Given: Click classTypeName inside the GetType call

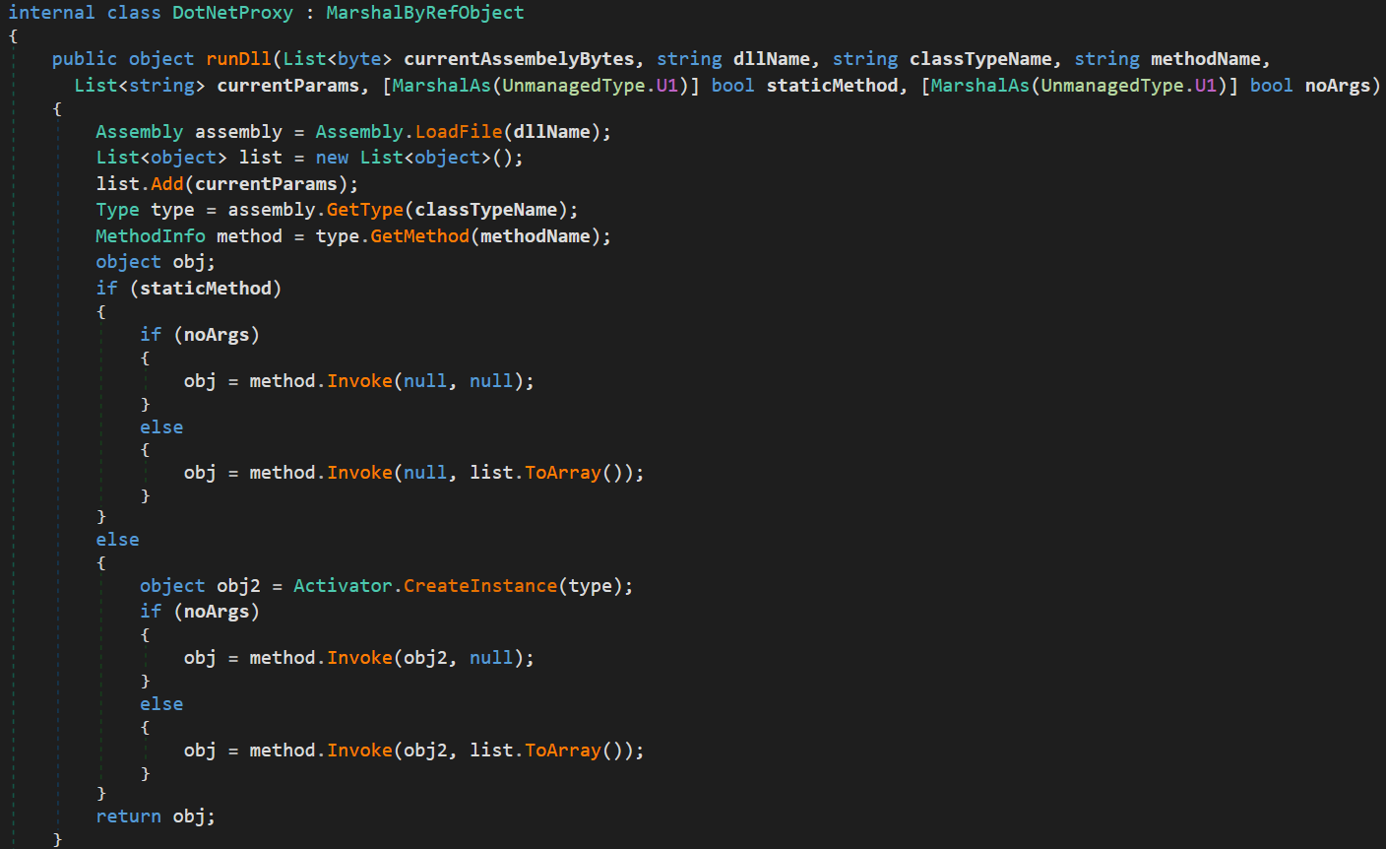Looking at the screenshot, I should [x=485, y=210].
